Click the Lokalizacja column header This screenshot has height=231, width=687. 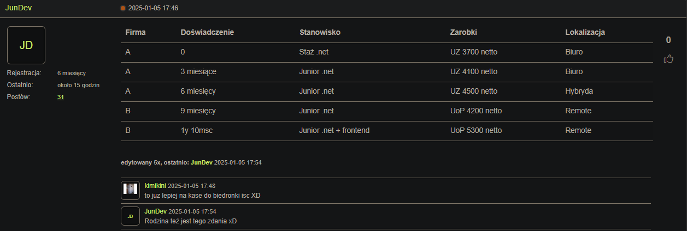(585, 32)
